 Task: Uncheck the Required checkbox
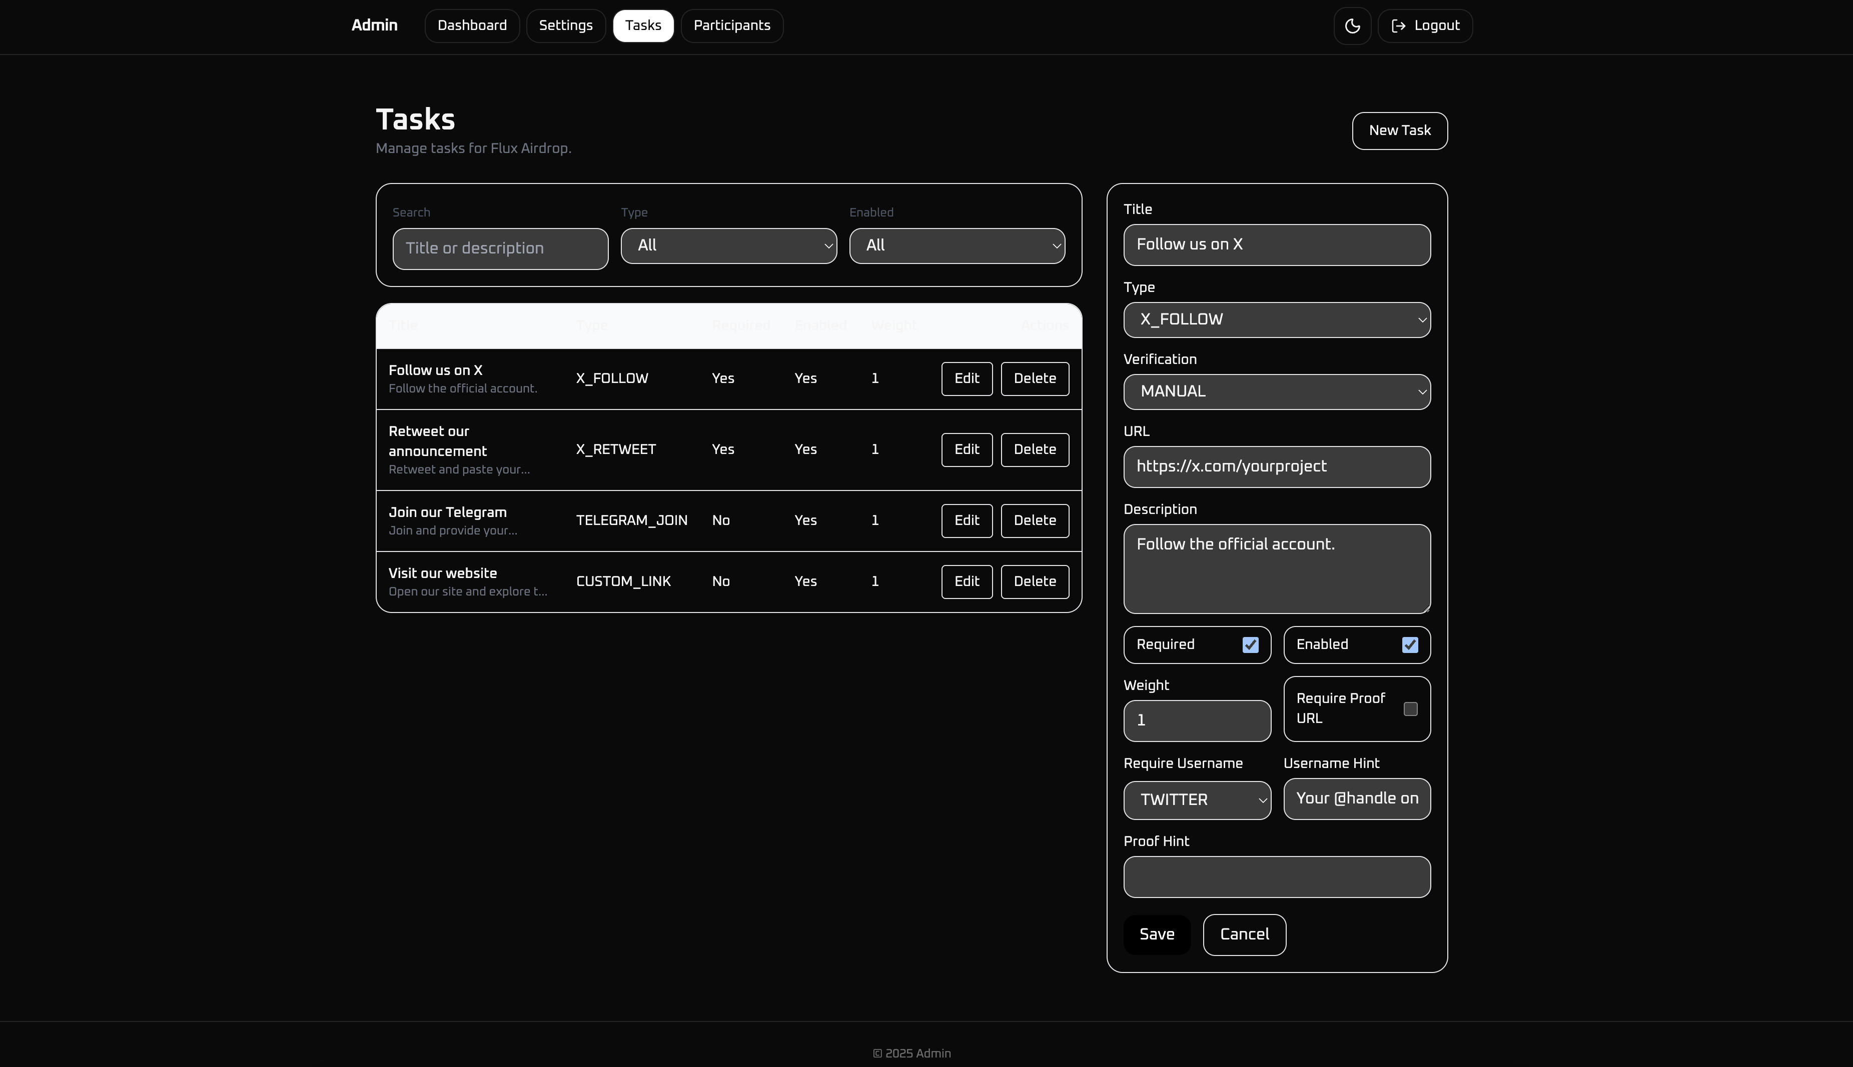(x=1250, y=645)
